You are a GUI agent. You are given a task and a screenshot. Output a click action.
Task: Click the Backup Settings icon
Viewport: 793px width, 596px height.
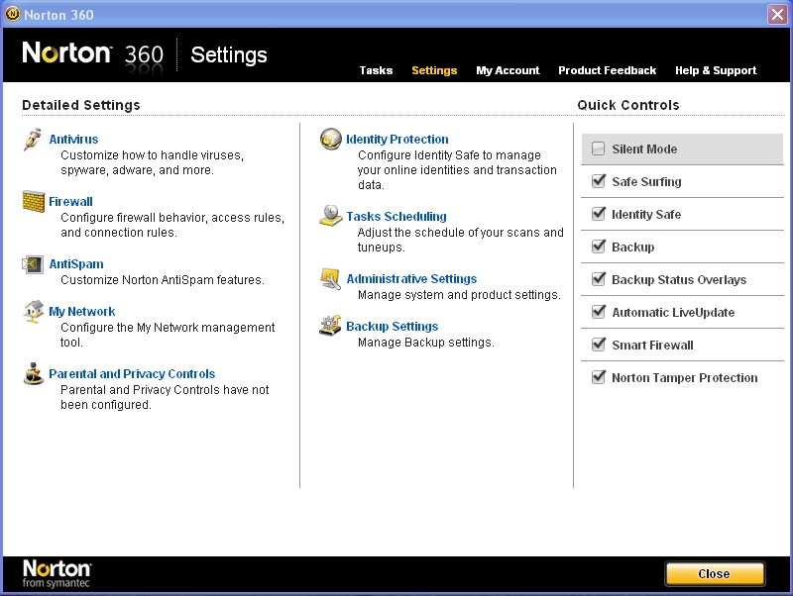point(330,326)
